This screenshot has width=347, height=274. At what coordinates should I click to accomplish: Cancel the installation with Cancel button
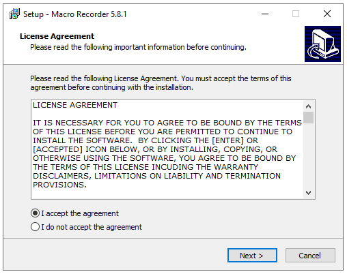(x=310, y=256)
